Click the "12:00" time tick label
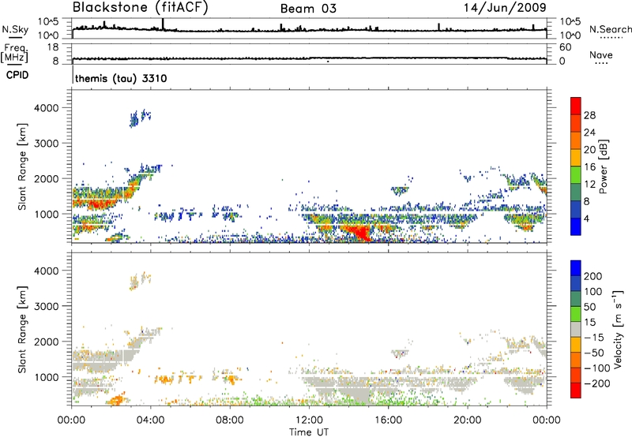 click(309, 420)
